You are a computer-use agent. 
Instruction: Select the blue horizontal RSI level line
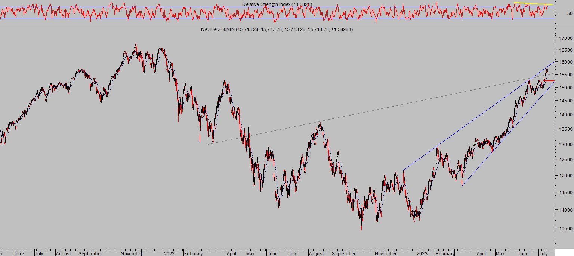point(277,18)
